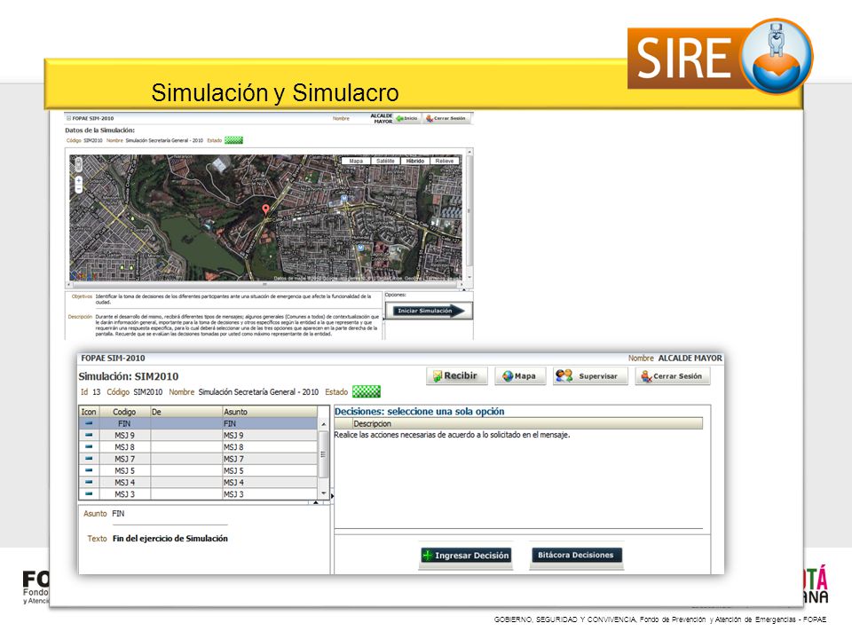852x639 pixels.
Task: Switch map view to Híbrido
Action: click(414, 161)
